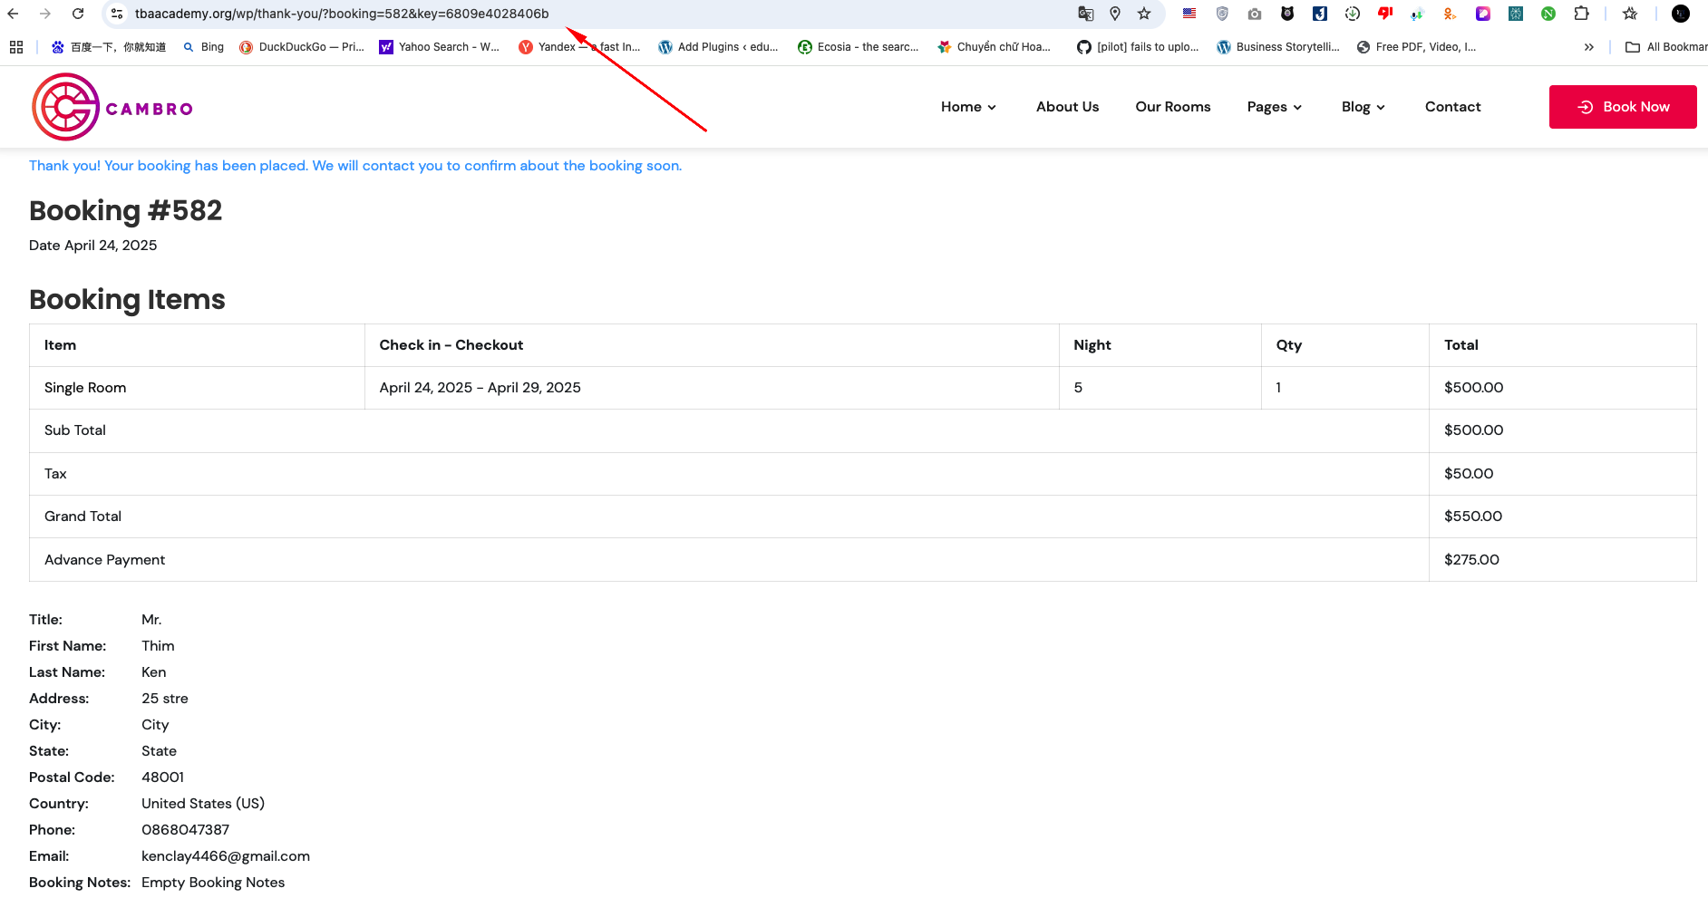Expand the Home menu dropdown
This screenshot has height=898, width=1708.
pos(968,107)
